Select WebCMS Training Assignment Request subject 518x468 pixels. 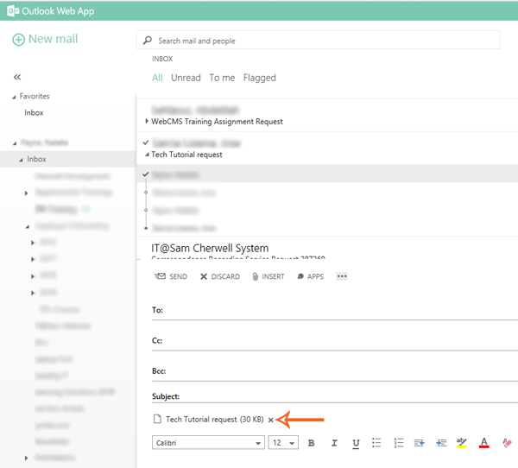[x=217, y=122]
